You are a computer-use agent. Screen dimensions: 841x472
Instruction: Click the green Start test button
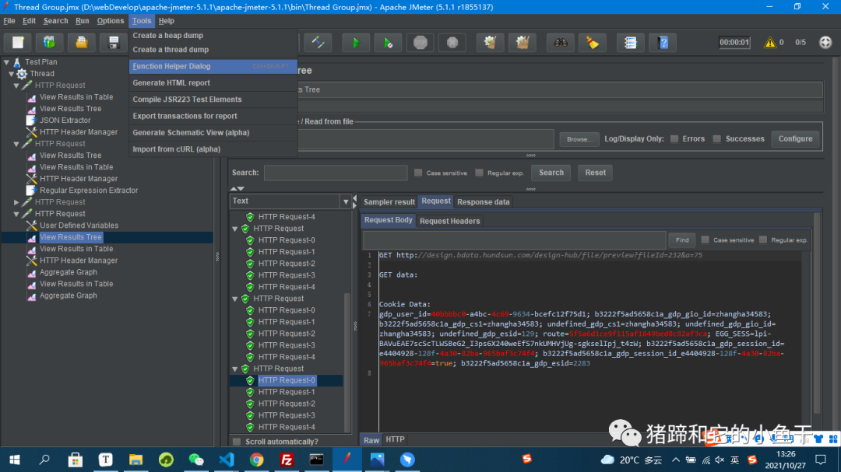point(356,43)
